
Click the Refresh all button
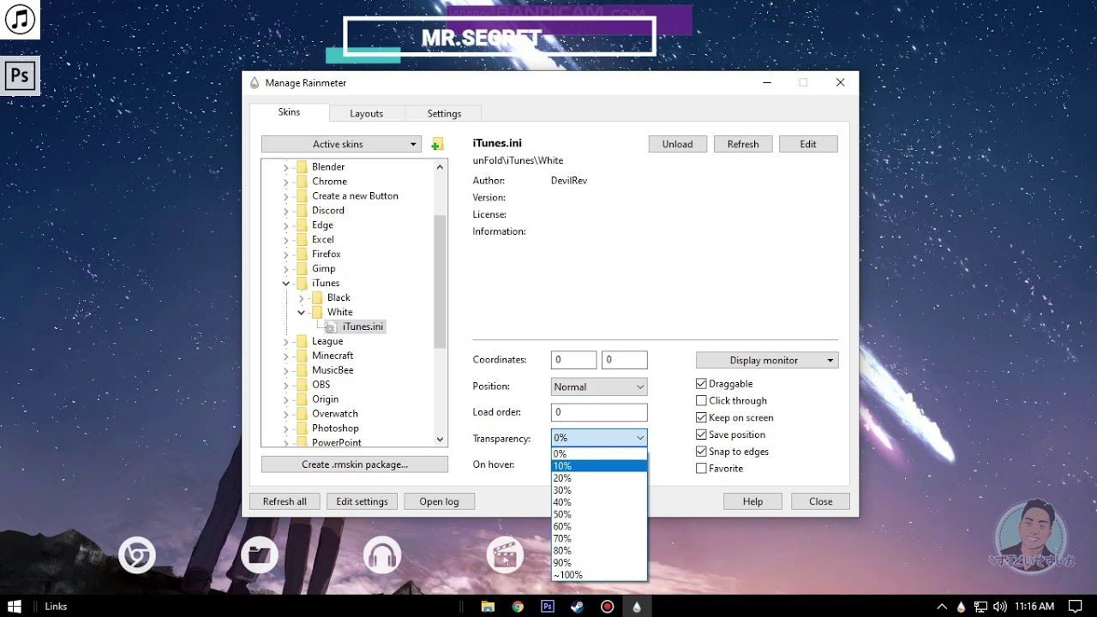click(x=285, y=501)
